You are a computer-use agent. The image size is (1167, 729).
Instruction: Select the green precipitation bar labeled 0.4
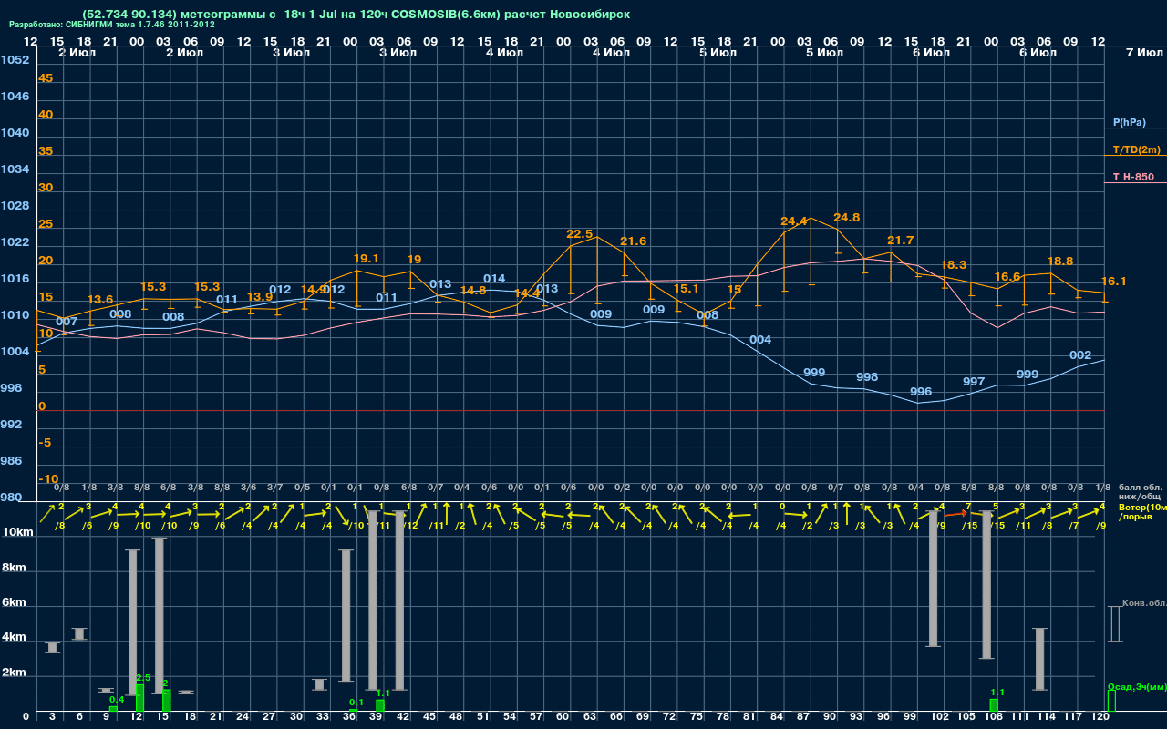pyautogui.click(x=113, y=709)
